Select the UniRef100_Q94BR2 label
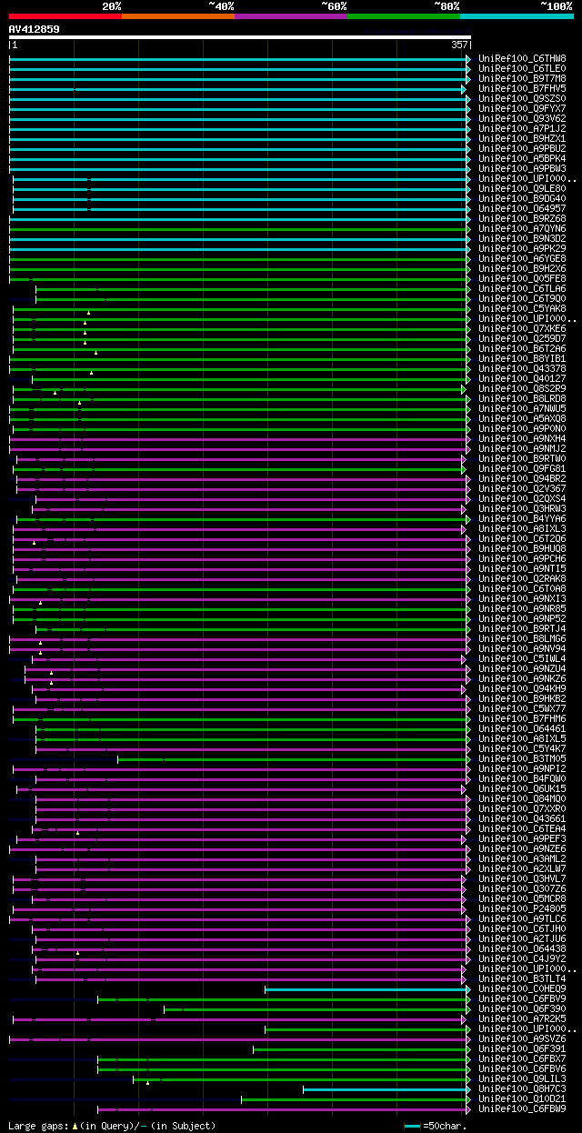 pyautogui.click(x=523, y=478)
